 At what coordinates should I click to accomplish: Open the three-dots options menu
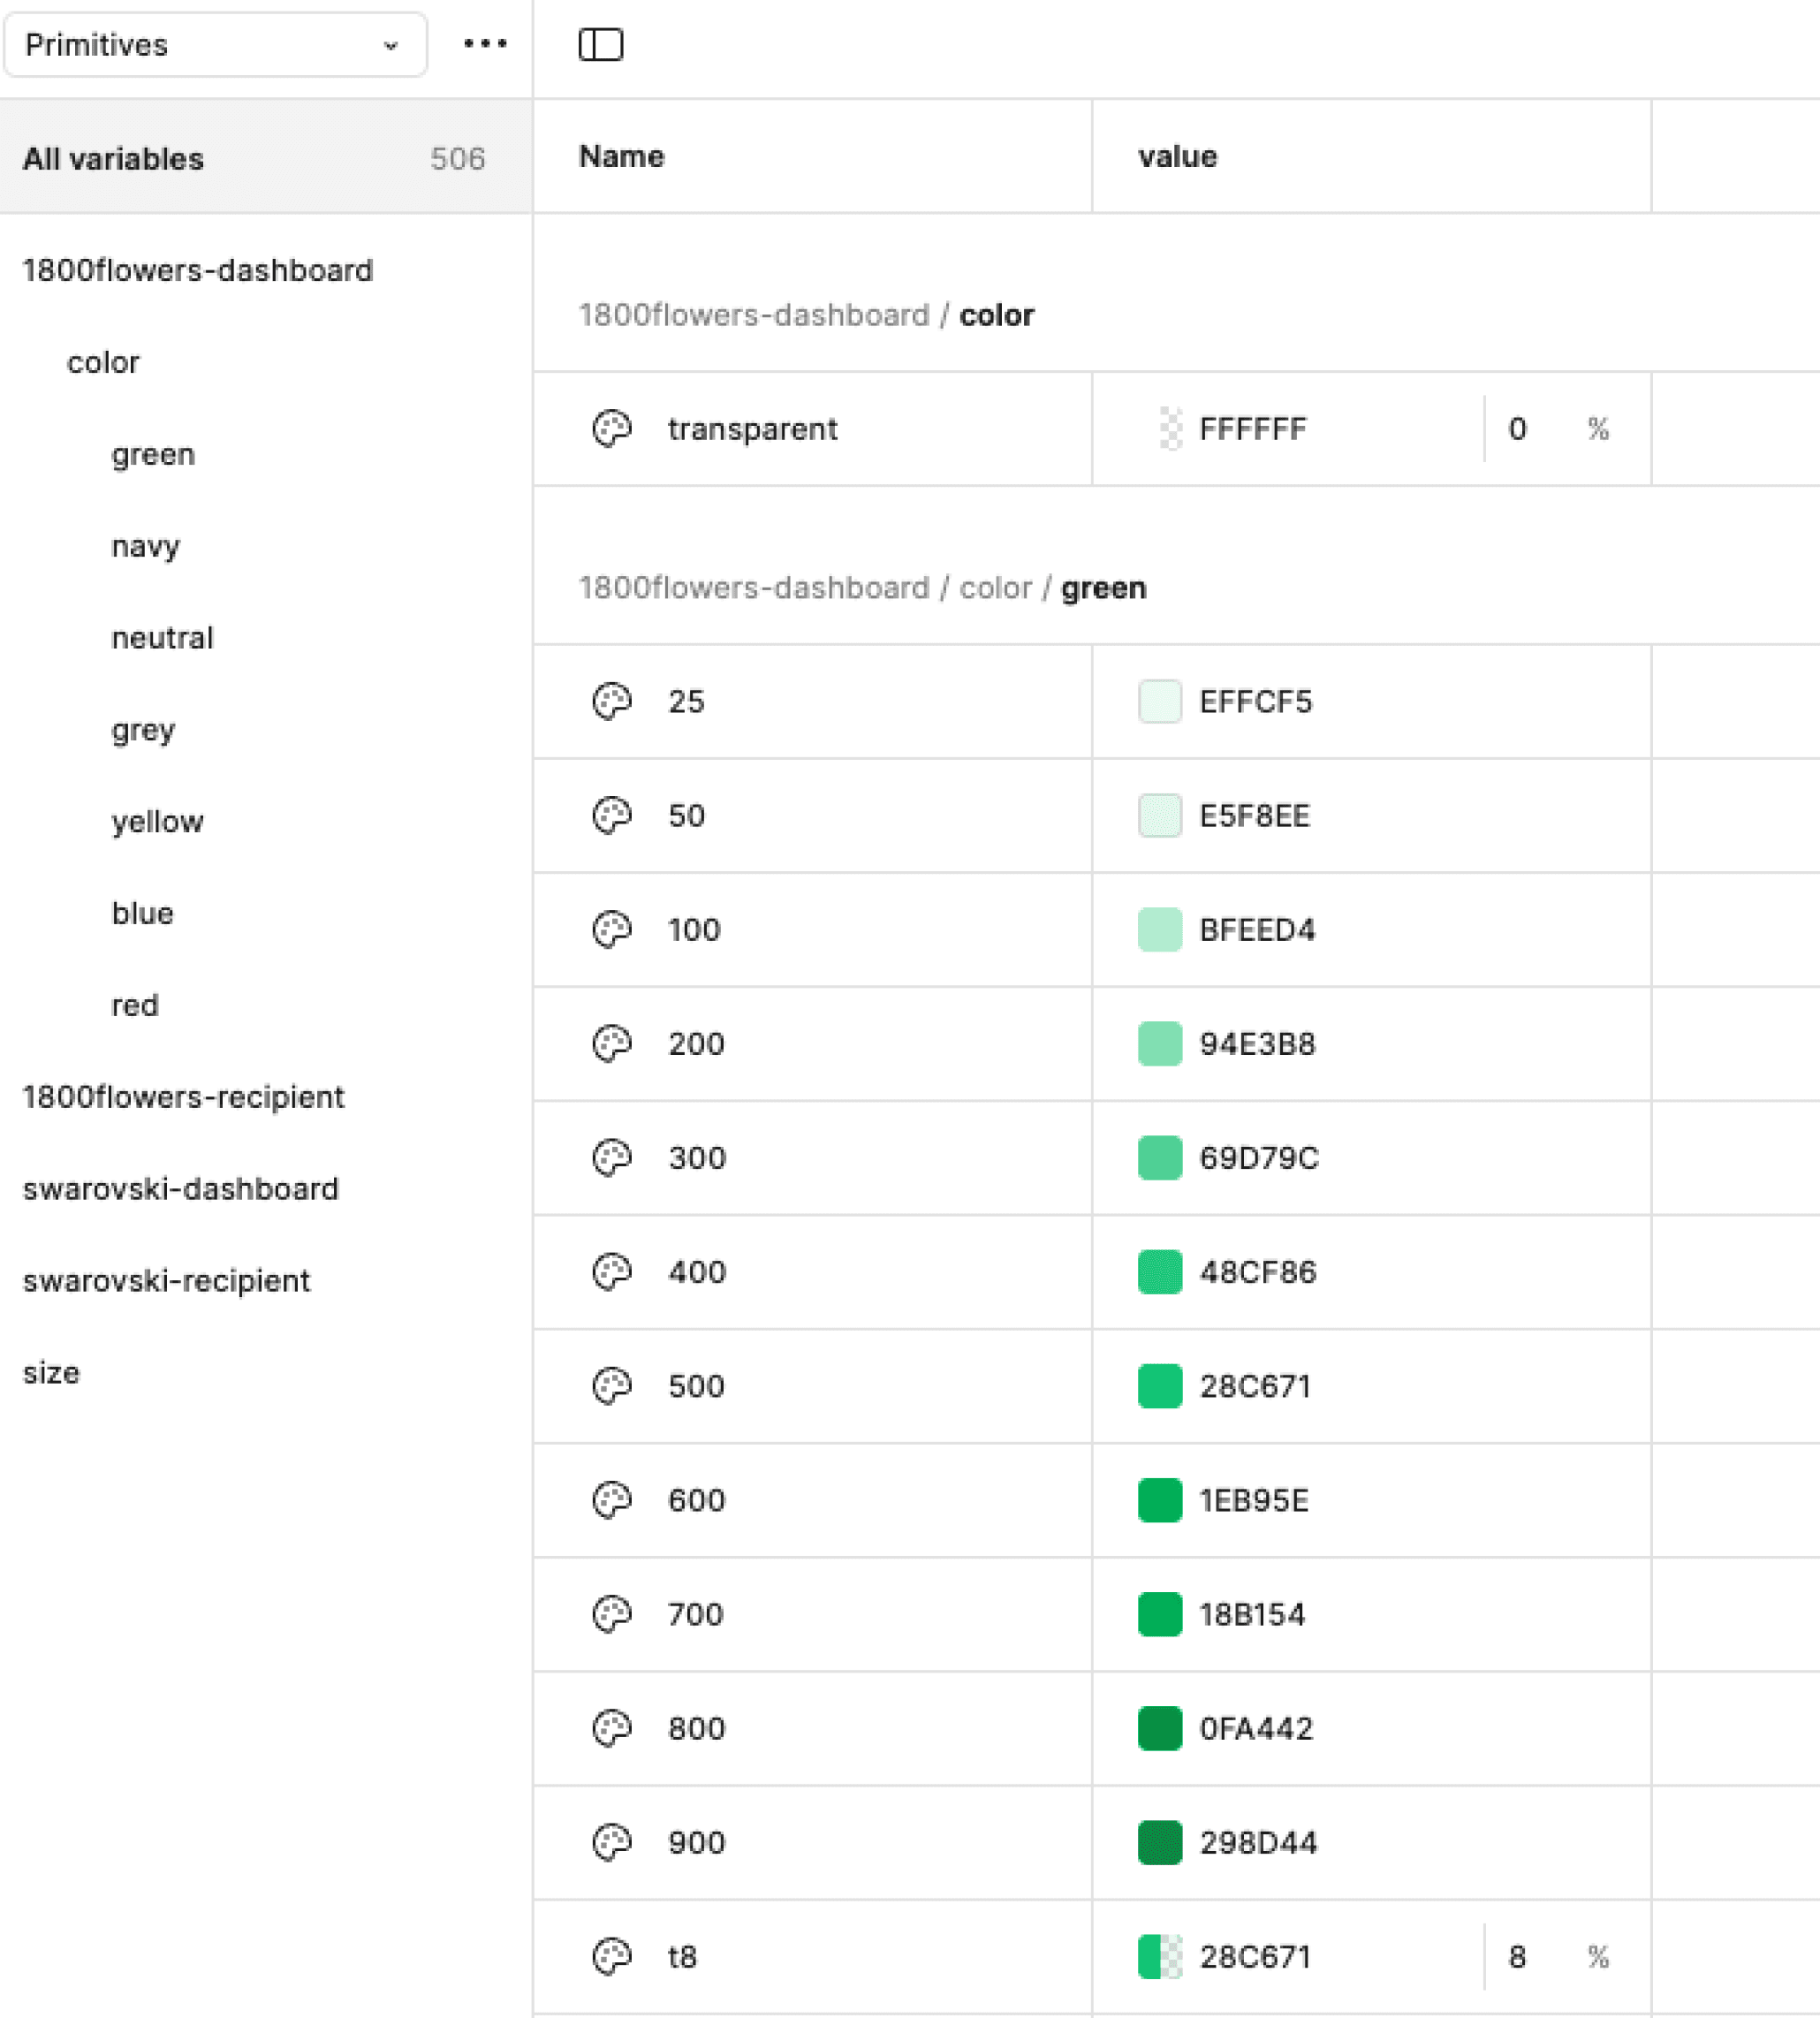[485, 44]
